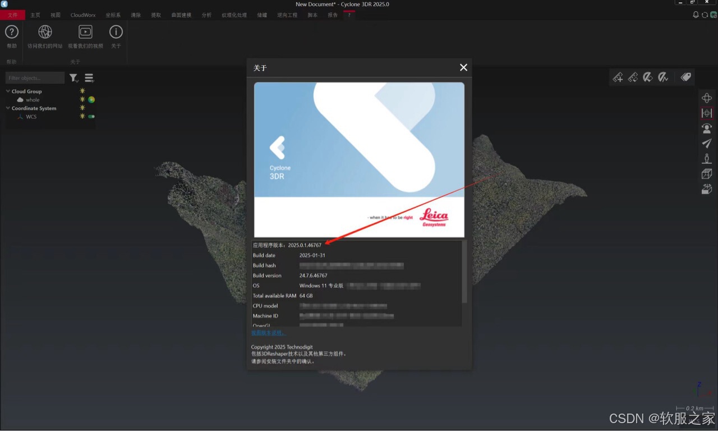
Task: Close the 关于 about dialog
Action: 463,67
